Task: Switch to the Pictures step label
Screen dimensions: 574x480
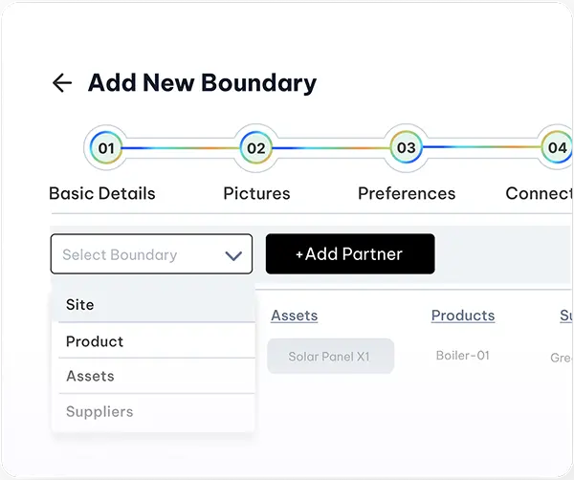Action: tap(256, 193)
